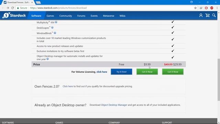The image size is (220, 124).
Task: Click the 'WindowBlinds' feature text
Action: tap(45, 33)
